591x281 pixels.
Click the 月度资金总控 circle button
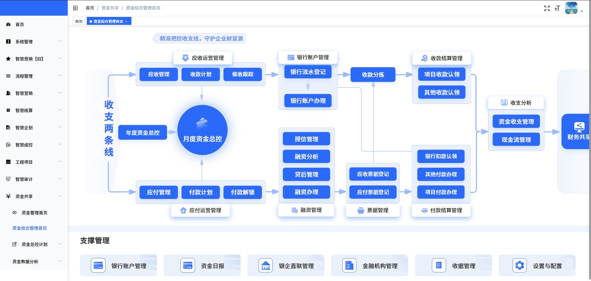202,130
